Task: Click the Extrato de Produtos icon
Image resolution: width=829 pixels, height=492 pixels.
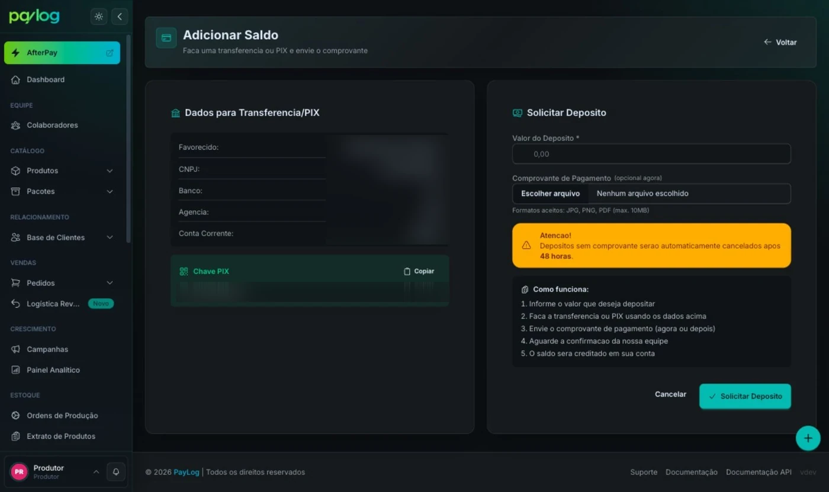Action: point(15,436)
